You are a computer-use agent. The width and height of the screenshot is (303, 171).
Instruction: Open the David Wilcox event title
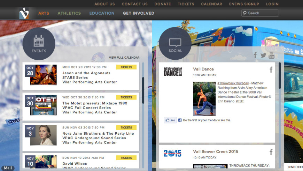pos(75,164)
